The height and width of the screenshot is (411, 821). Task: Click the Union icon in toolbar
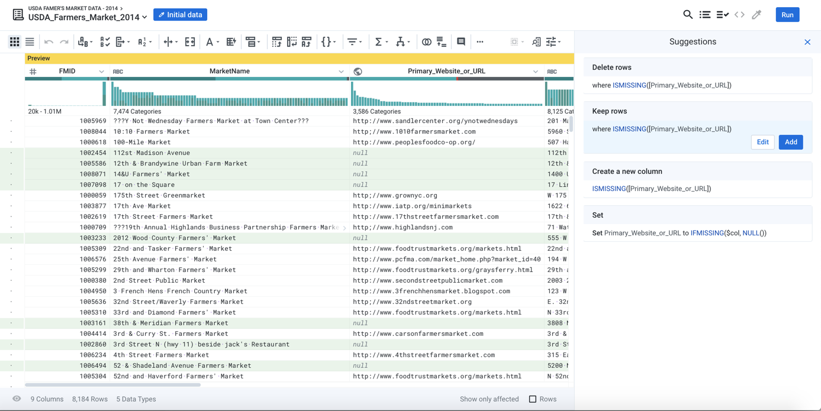442,42
